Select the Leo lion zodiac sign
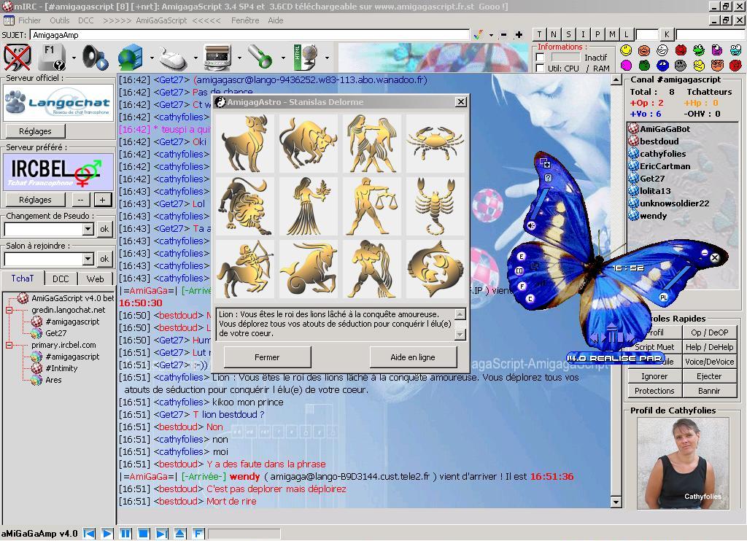Image resolution: width=747 pixels, height=541 pixels. pos(245,206)
